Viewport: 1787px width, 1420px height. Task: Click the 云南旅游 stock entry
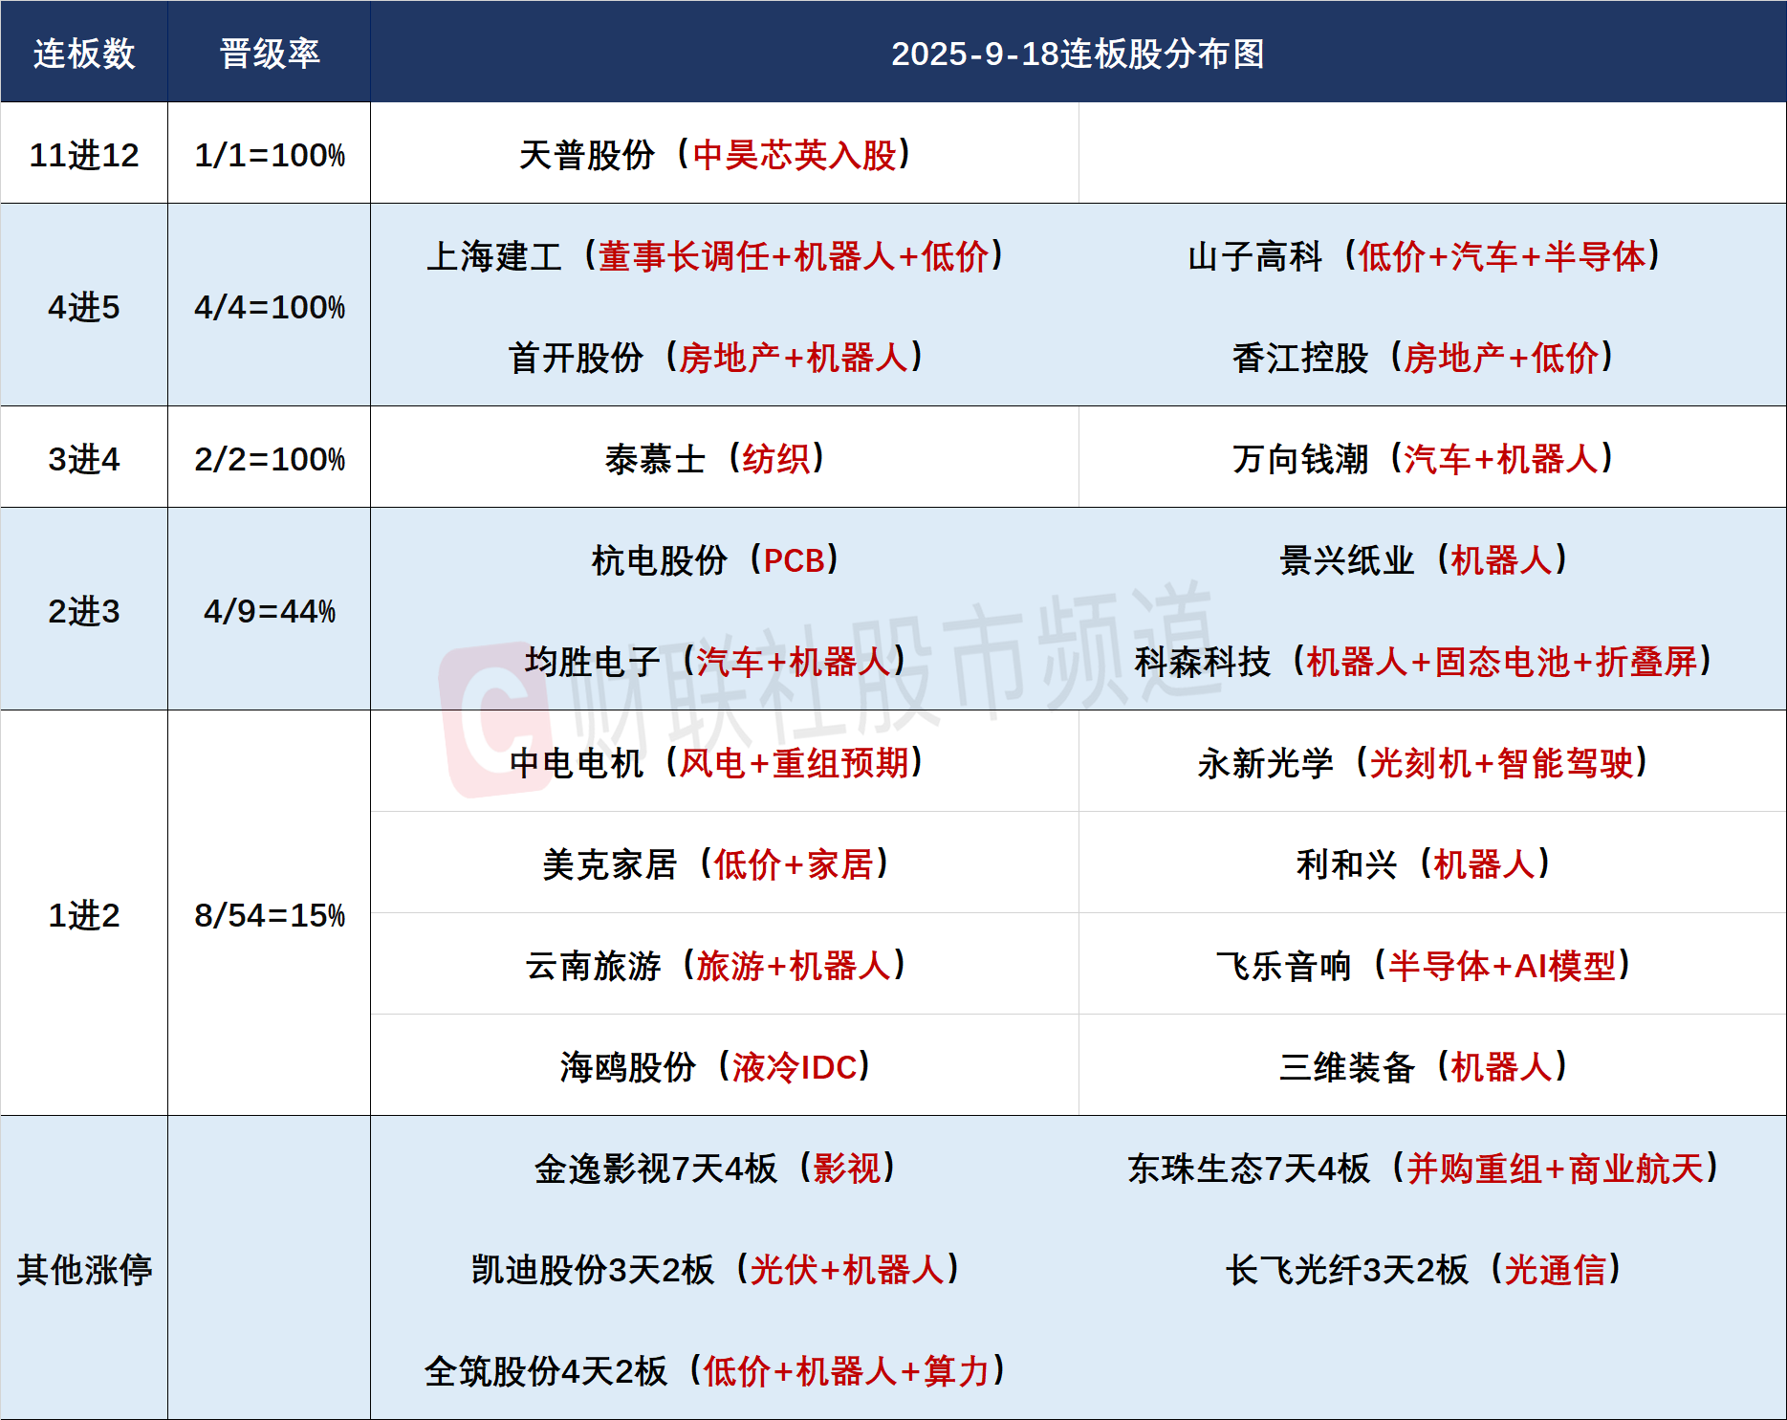(x=715, y=965)
